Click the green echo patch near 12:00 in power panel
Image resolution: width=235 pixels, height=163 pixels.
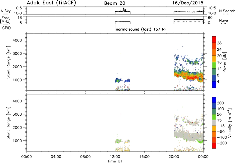[117, 81]
